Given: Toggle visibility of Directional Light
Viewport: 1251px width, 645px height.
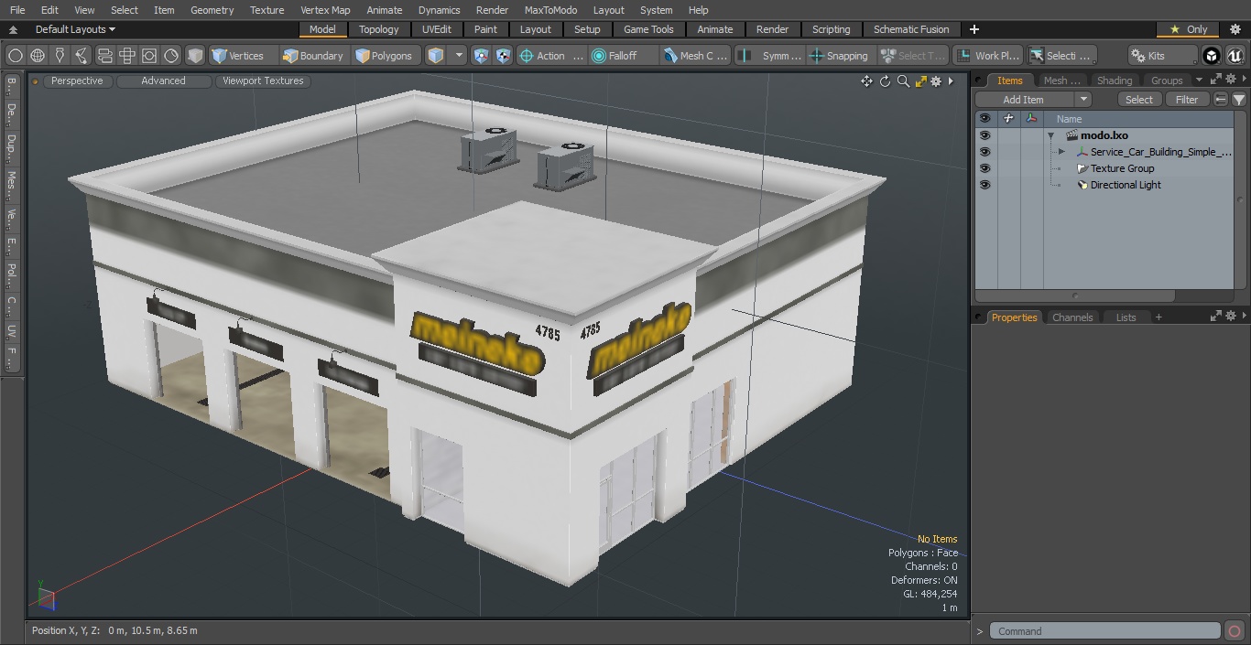Looking at the screenshot, I should (x=984, y=185).
